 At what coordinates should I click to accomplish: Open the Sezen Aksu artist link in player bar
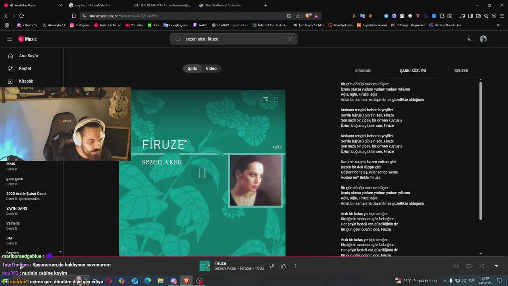point(226,269)
